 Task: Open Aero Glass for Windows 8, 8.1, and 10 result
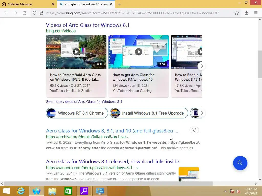(x=112, y=131)
